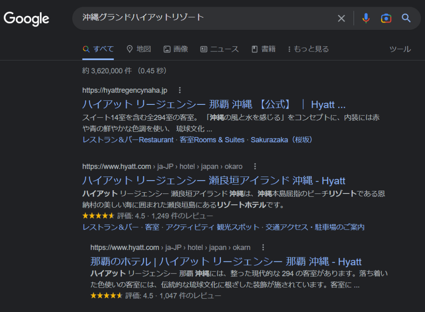Image resolution: width=425 pixels, height=312 pixels.
Task: Clear the search box with the X icon
Action: pos(341,18)
